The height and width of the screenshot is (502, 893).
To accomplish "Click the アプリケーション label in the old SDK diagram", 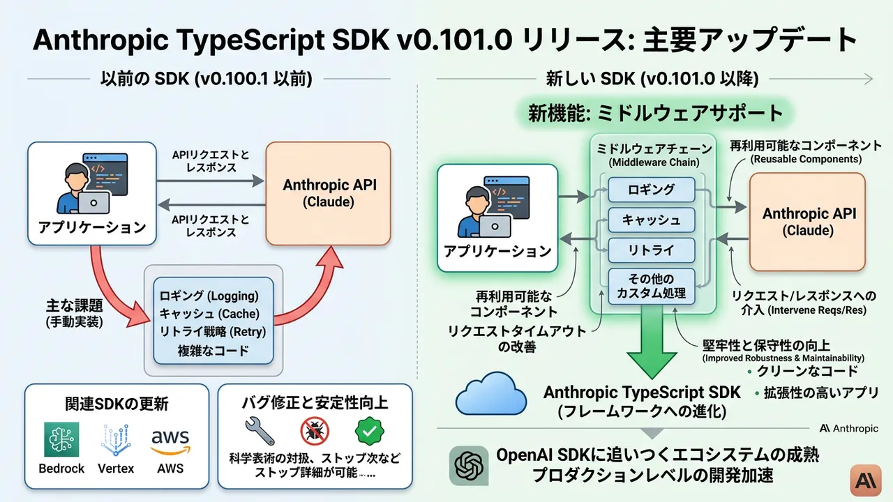I will [91, 227].
